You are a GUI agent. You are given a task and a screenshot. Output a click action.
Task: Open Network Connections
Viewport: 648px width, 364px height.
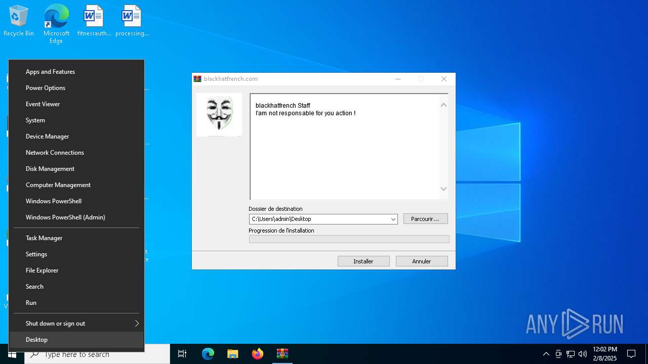76,153
